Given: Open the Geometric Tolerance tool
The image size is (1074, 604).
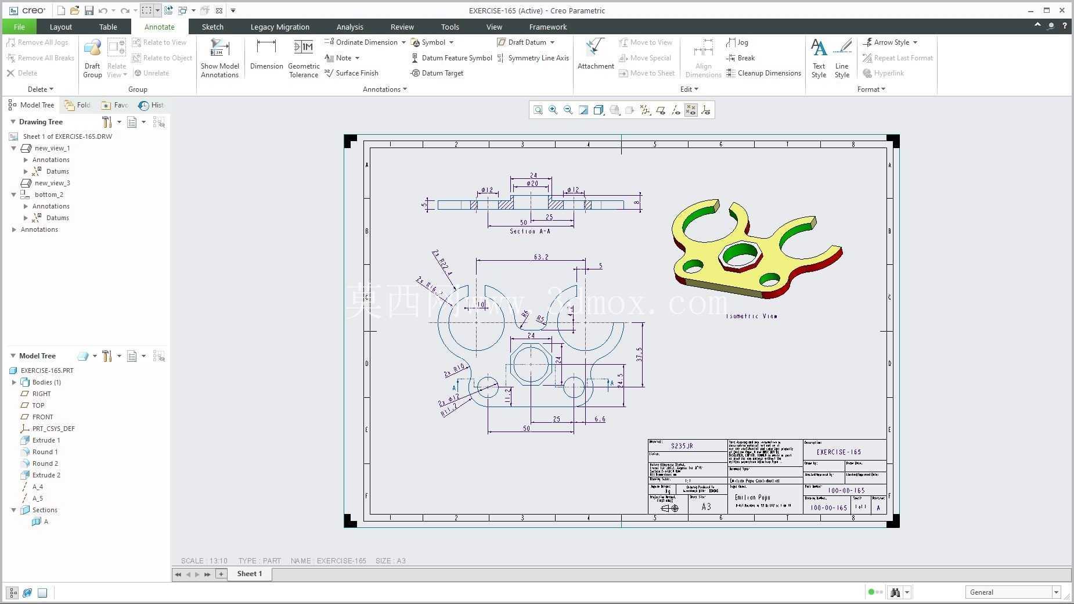Looking at the screenshot, I should pos(304,58).
